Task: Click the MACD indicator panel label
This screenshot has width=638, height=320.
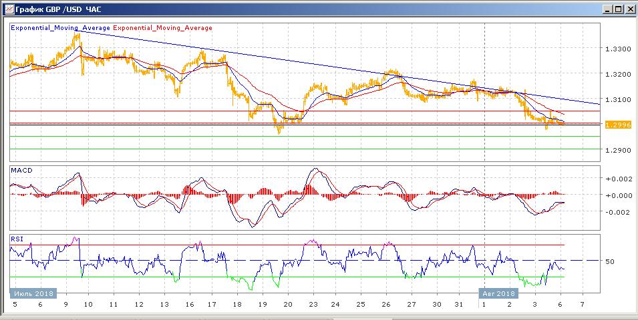Action: coord(21,171)
